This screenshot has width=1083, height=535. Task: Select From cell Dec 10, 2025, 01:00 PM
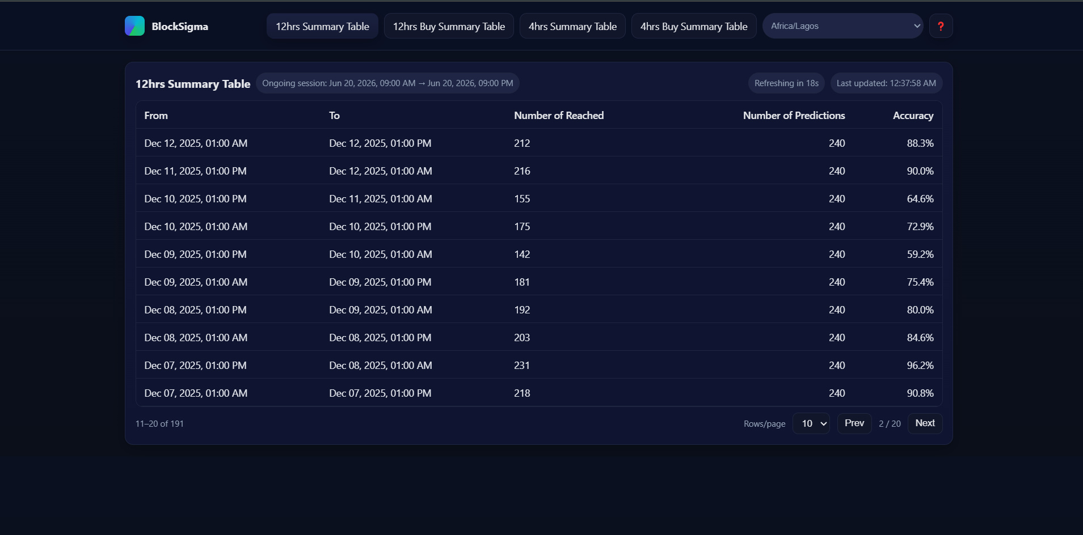tap(195, 199)
